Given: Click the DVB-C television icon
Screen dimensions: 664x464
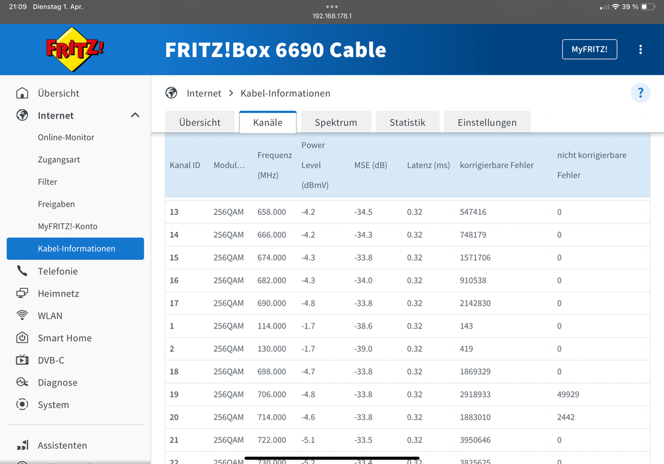Looking at the screenshot, I should [22, 360].
